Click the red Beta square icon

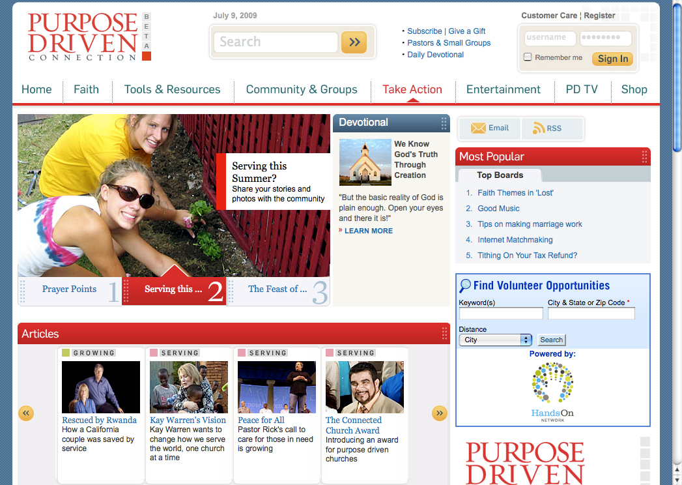click(x=147, y=56)
